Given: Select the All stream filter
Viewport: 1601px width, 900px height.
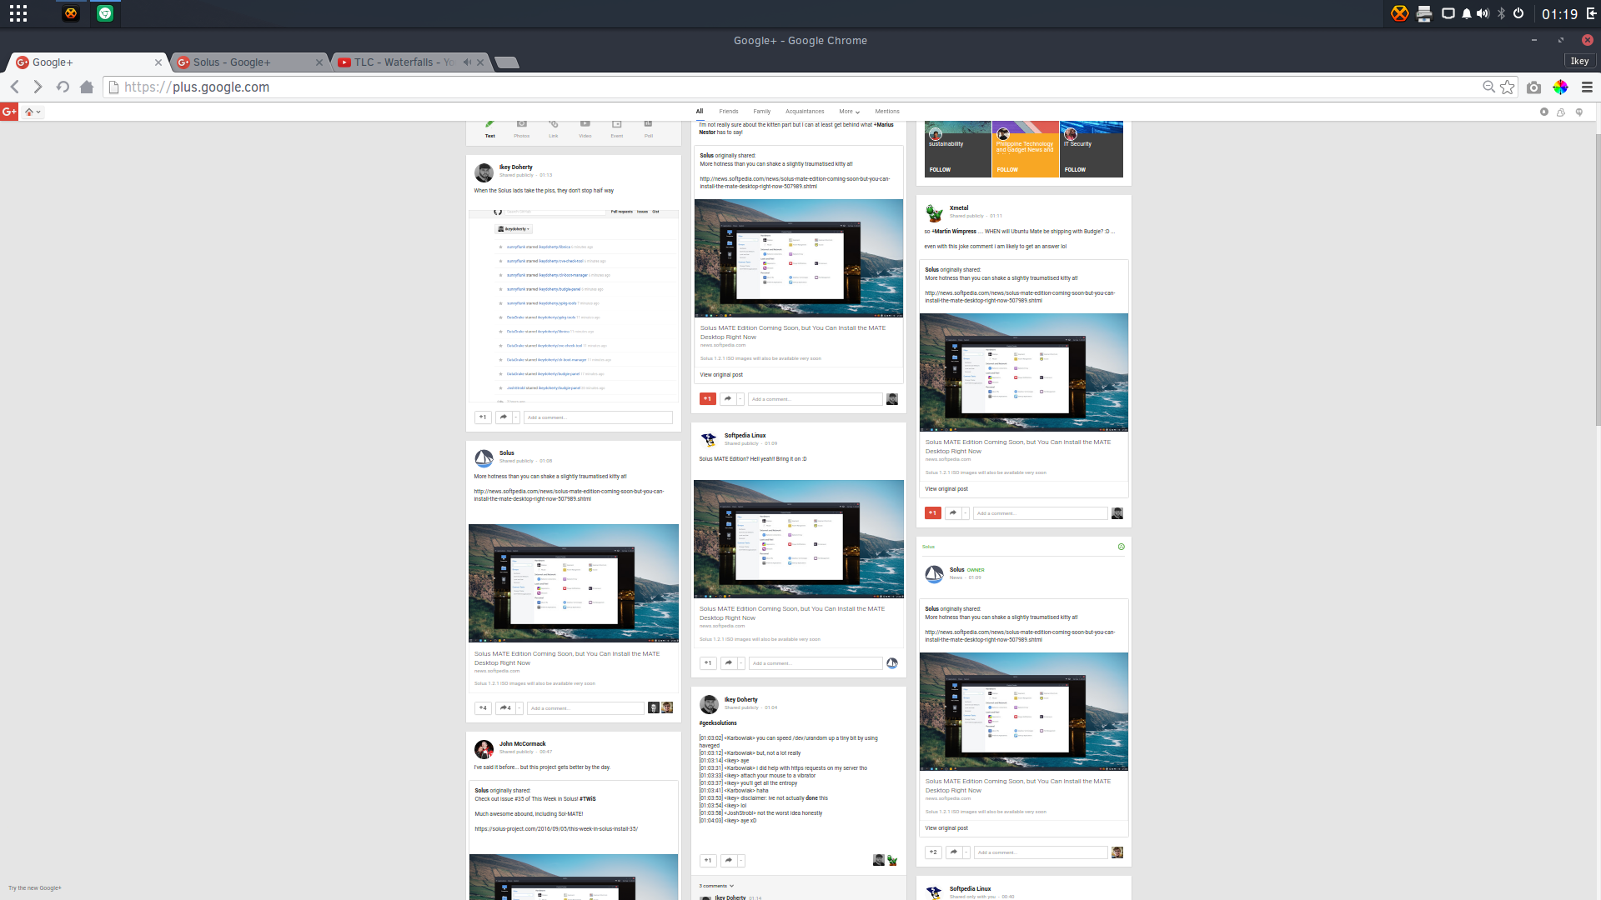Looking at the screenshot, I should (700, 112).
